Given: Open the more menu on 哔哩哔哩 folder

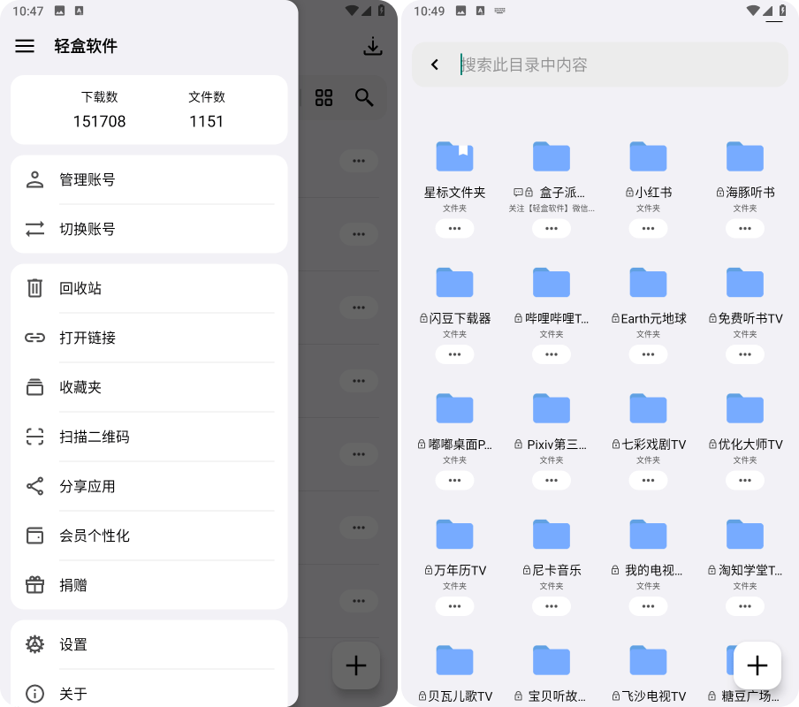Looking at the screenshot, I should 551,354.
